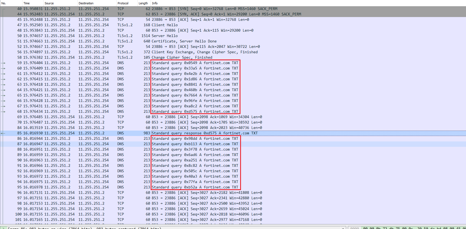Sort by the Length column header
The width and height of the screenshot is (466, 229).
click(144, 3)
